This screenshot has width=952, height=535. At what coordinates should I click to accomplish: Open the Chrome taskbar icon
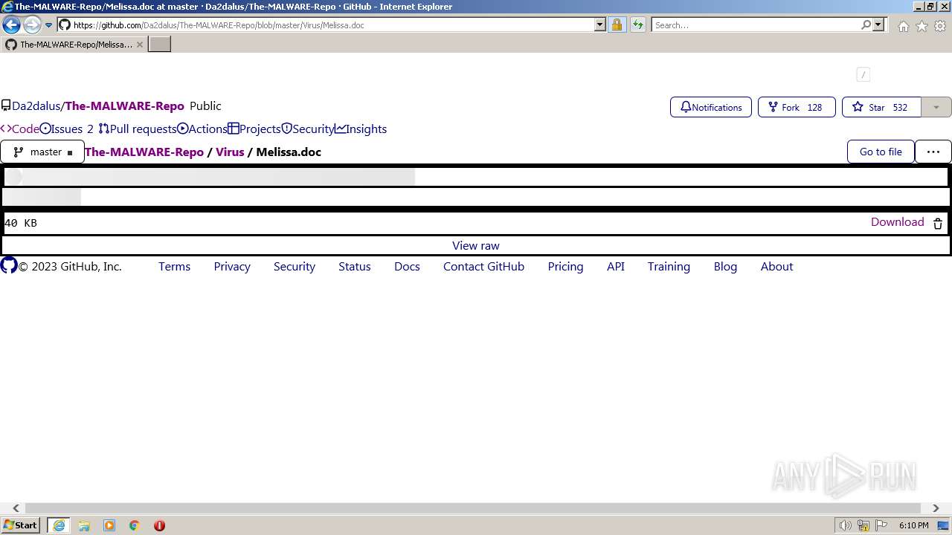click(135, 525)
